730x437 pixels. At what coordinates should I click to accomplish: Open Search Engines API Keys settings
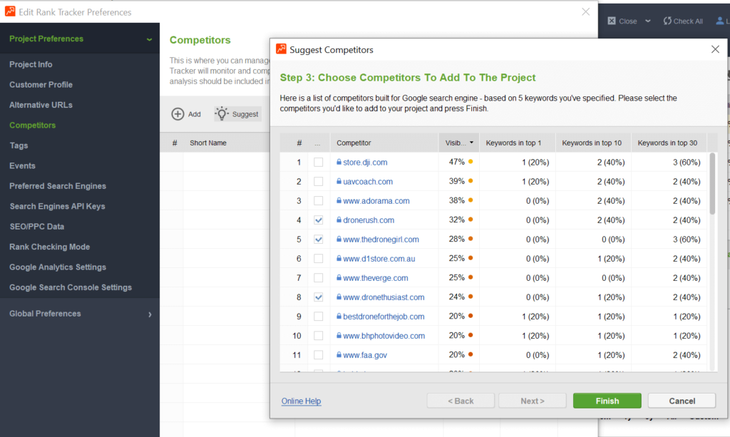coord(57,206)
